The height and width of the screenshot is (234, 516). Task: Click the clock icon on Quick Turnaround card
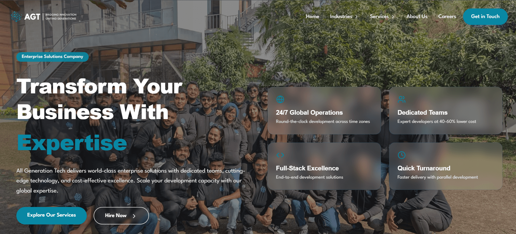(401, 155)
